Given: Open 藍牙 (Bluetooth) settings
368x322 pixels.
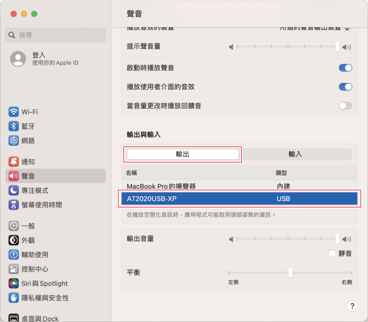Looking at the screenshot, I should 28,126.
